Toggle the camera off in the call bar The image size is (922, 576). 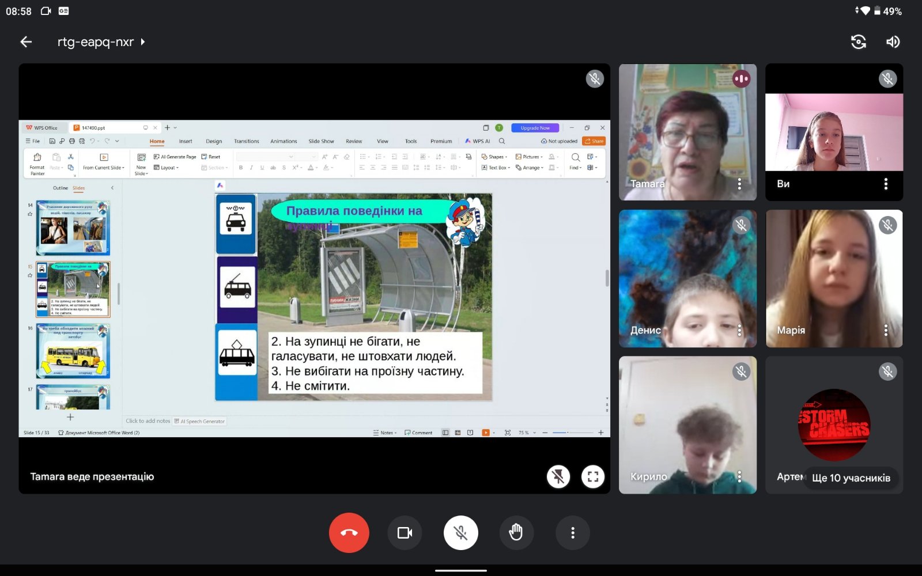(x=405, y=533)
